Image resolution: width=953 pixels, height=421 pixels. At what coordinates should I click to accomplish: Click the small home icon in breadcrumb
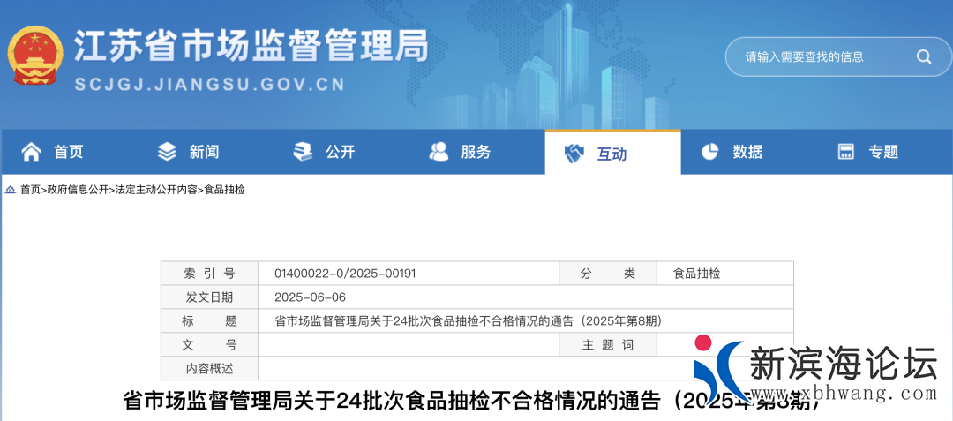point(10,190)
